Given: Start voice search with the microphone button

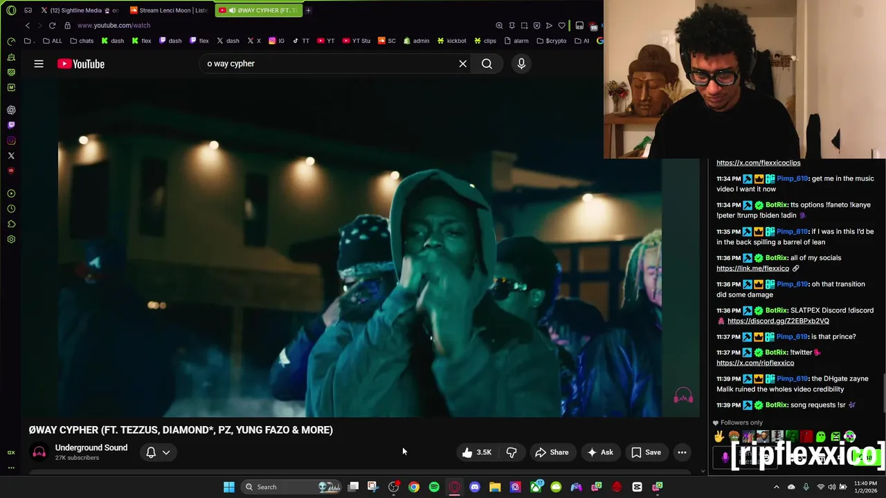Looking at the screenshot, I should tap(521, 64).
